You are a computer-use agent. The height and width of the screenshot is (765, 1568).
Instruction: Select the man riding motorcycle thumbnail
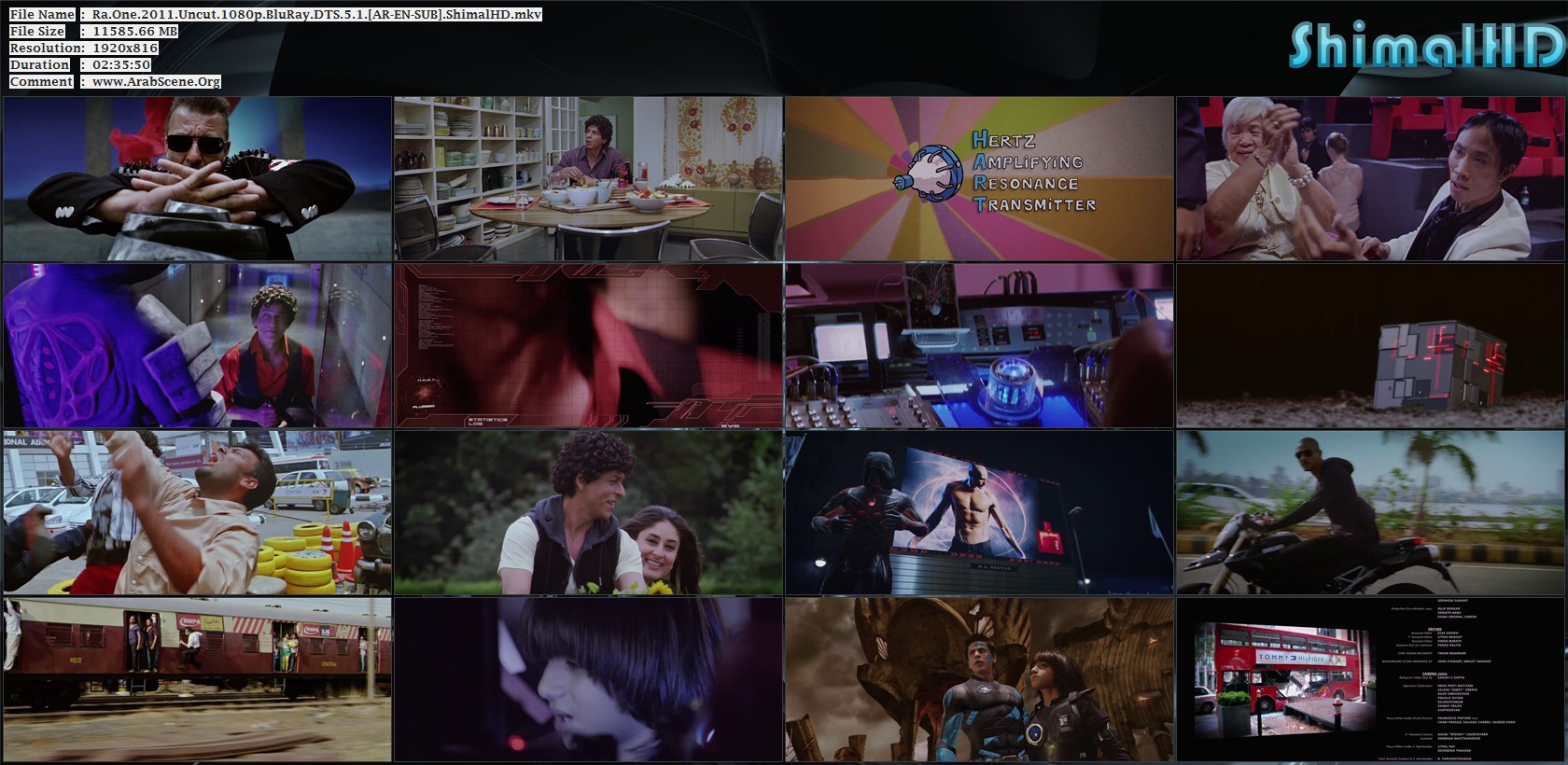pyautogui.click(x=1371, y=512)
